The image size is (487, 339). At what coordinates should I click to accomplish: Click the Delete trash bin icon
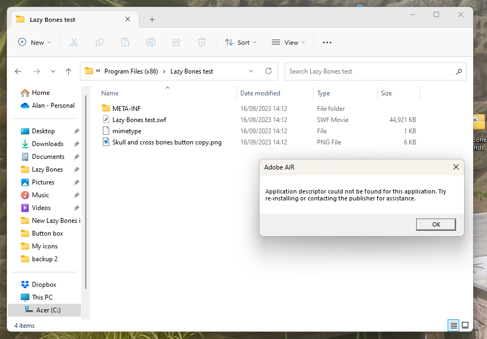click(202, 42)
